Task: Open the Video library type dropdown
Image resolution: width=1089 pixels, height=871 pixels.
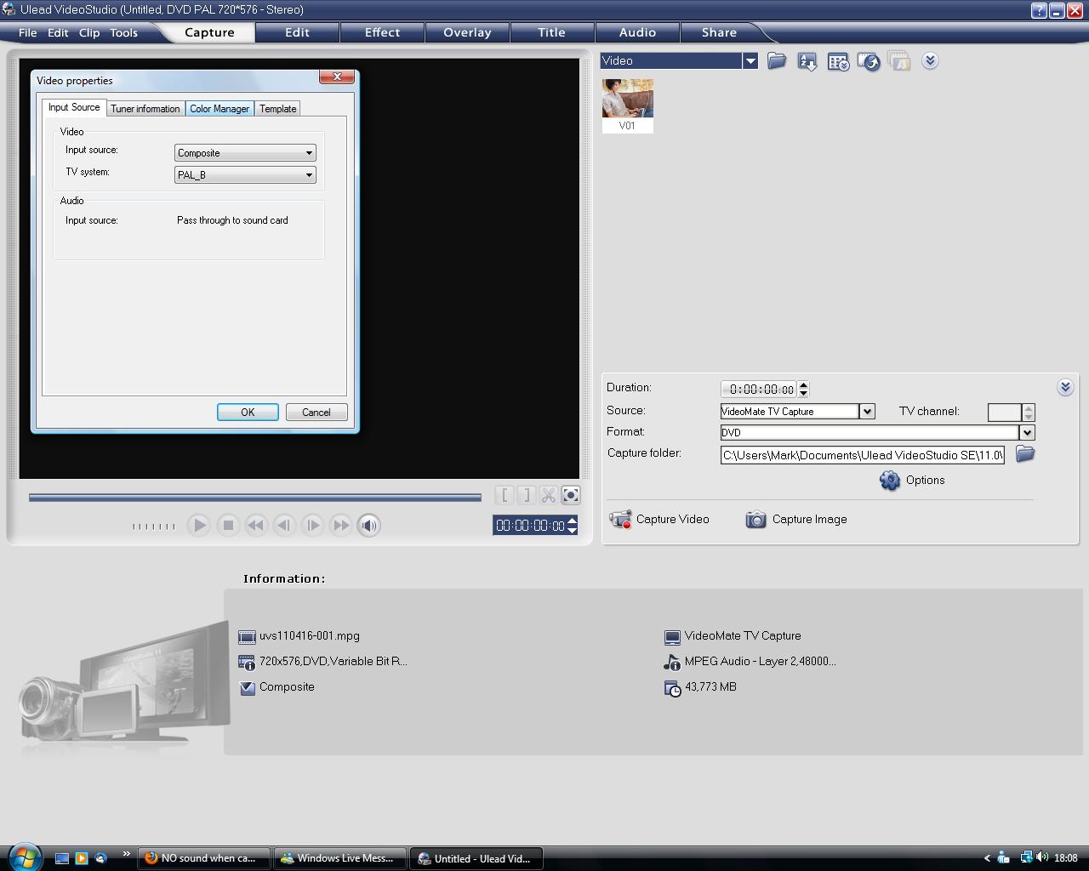Action: click(x=750, y=60)
